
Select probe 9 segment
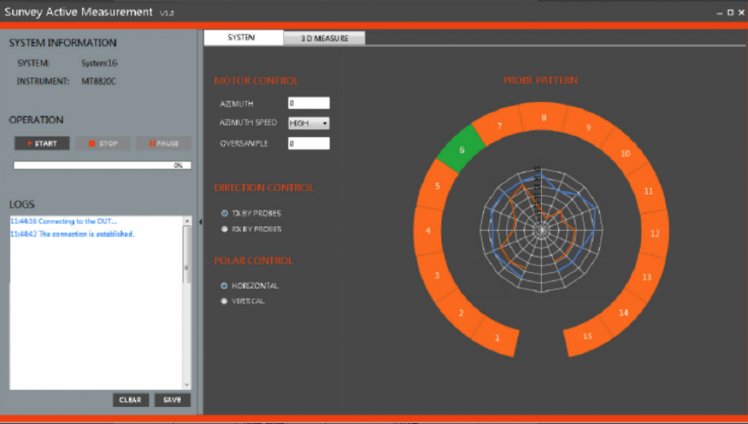(x=588, y=127)
